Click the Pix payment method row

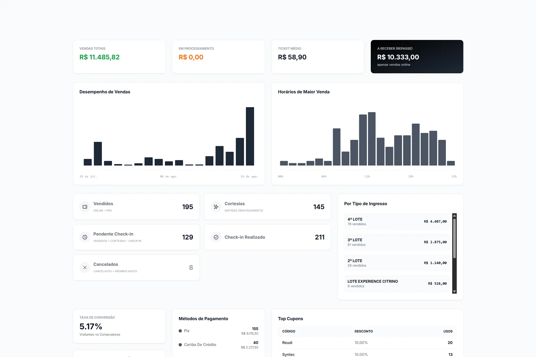click(x=218, y=331)
